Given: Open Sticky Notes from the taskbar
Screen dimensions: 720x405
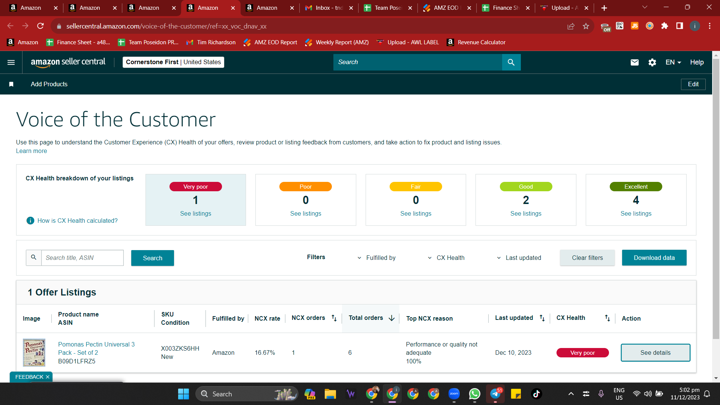Looking at the screenshot, I should click(516, 394).
